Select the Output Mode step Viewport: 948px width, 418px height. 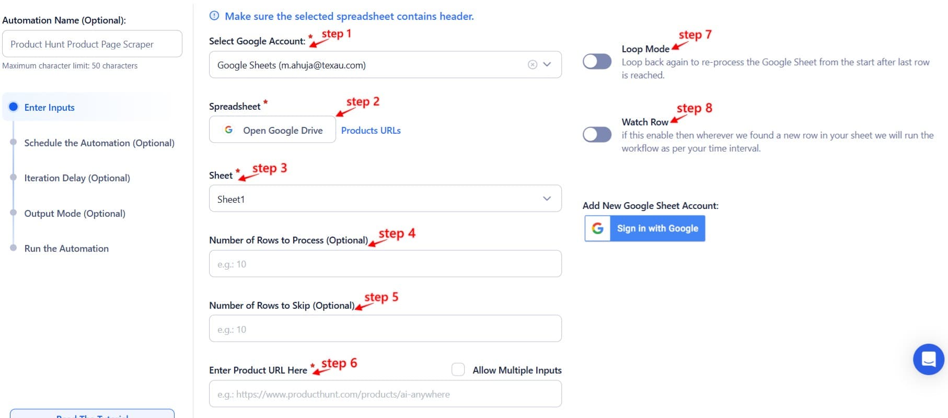75,213
